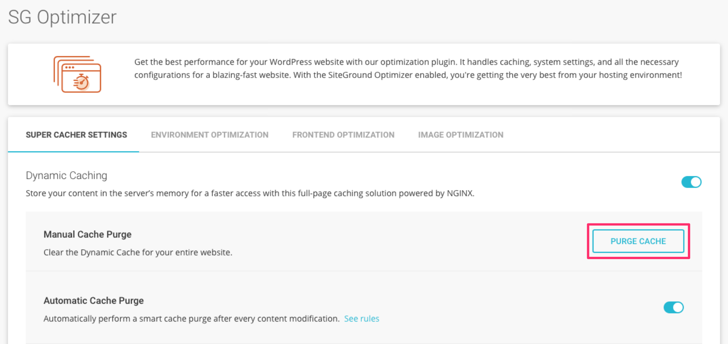Viewport: 728px width, 344px height.
Task: Select the Image Optimization tab
Action: tap(460, 134)
